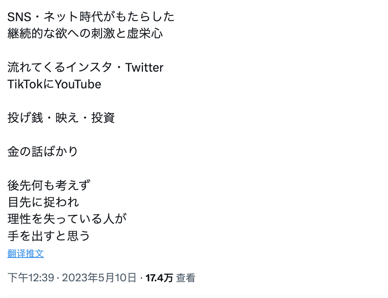Image resolution: width=388 pixels, height=298 pixels.
Task: Click the line 手を出すと思う
Action: (49, 236)
